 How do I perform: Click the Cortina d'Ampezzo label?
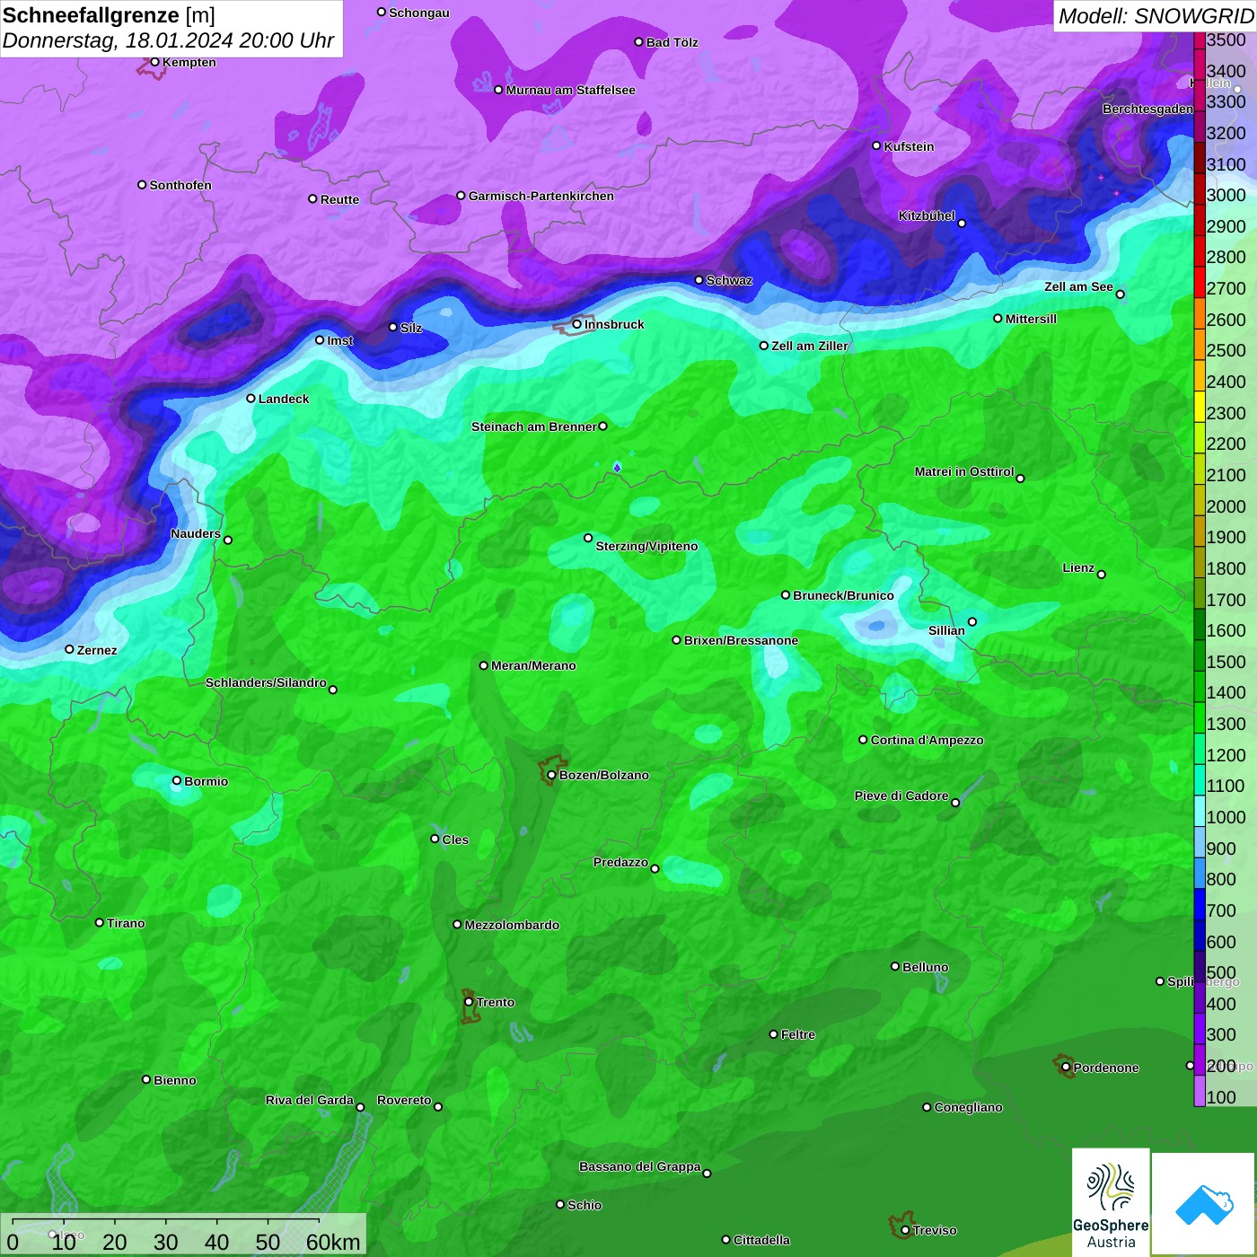[x=927, y=740]
